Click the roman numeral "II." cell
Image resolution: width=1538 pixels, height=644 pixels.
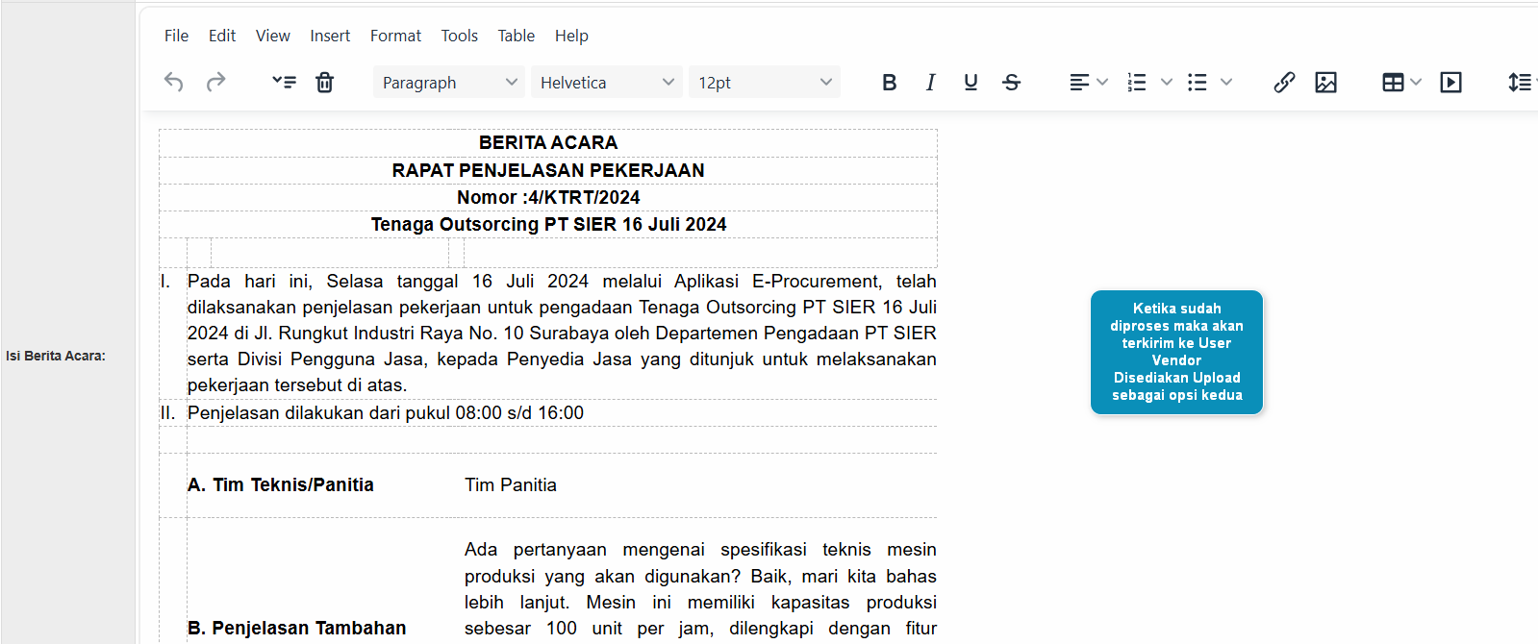pyautogui.click(x=167, y=412)
